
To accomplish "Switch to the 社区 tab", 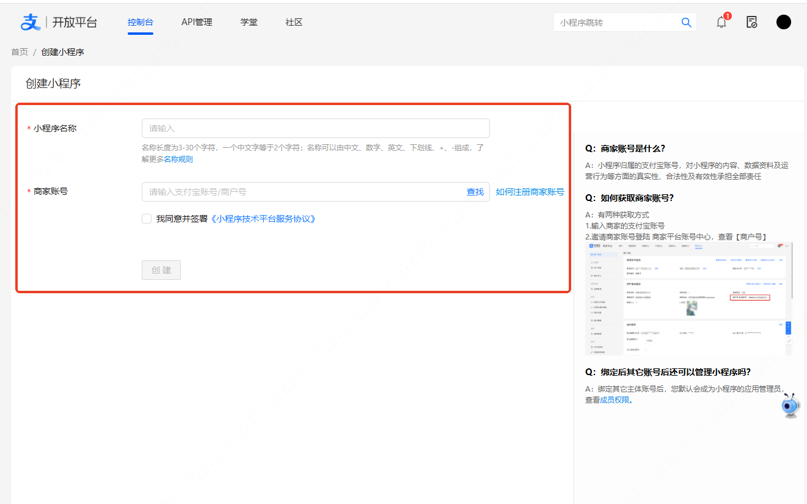I will (294, 22).
